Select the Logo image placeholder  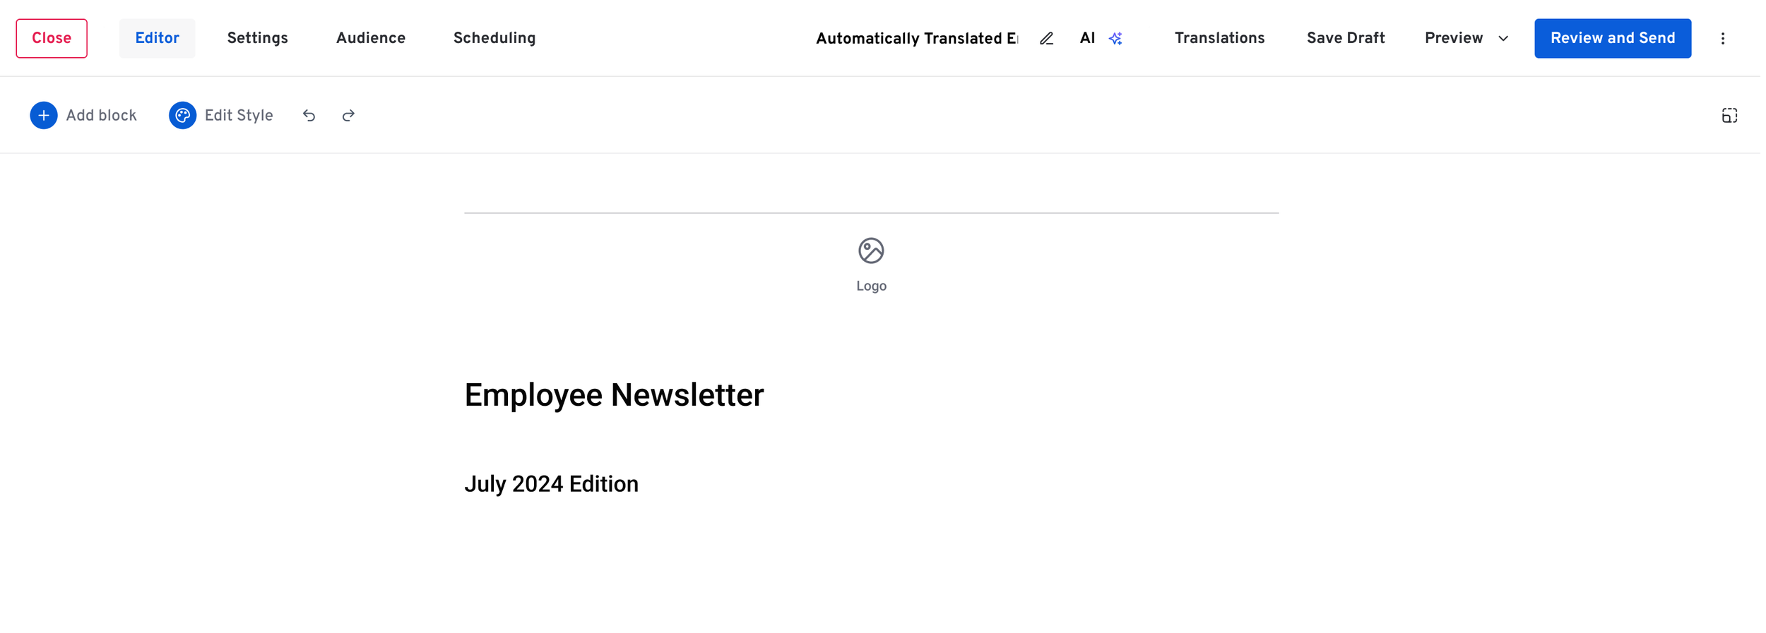click(871, 265)
